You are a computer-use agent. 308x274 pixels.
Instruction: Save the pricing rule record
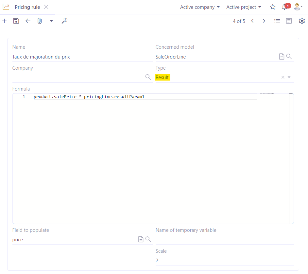point(16,21)
